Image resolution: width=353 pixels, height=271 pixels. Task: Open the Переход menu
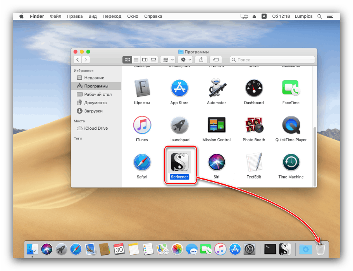112,16
